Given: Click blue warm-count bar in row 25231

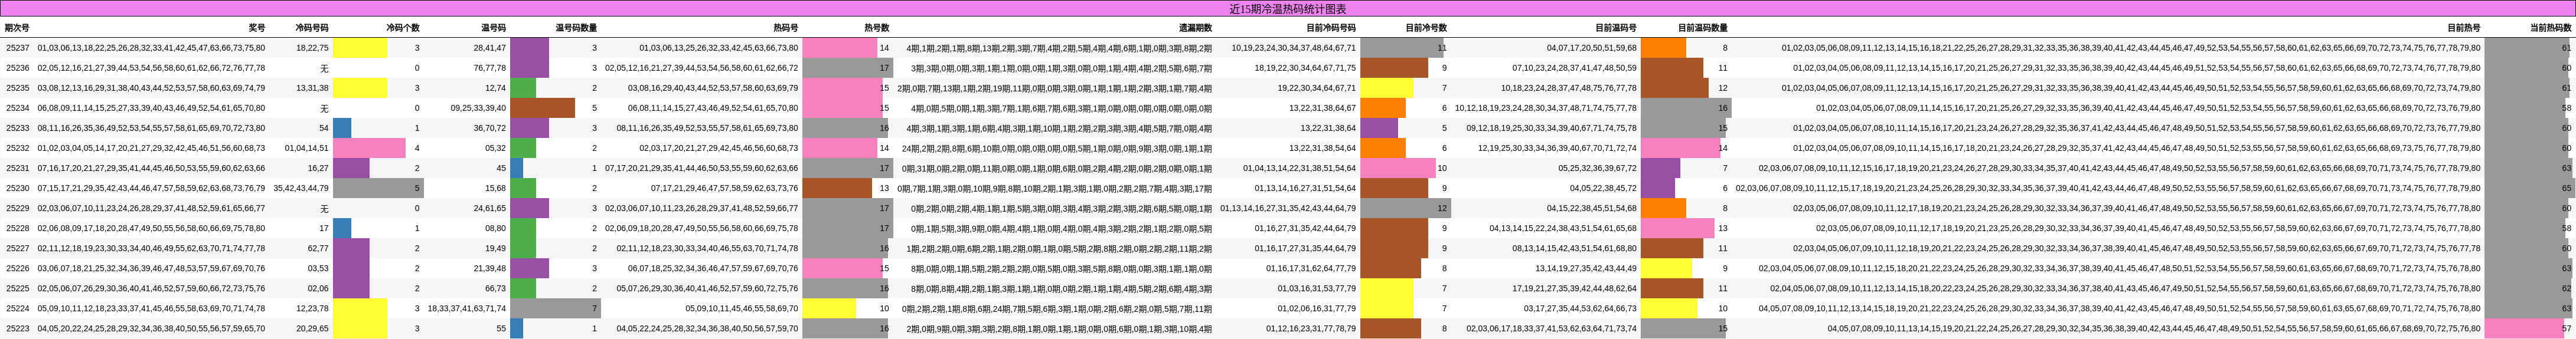Looking at the screenshot, I should pyautogui.click(x=517, y=168).
